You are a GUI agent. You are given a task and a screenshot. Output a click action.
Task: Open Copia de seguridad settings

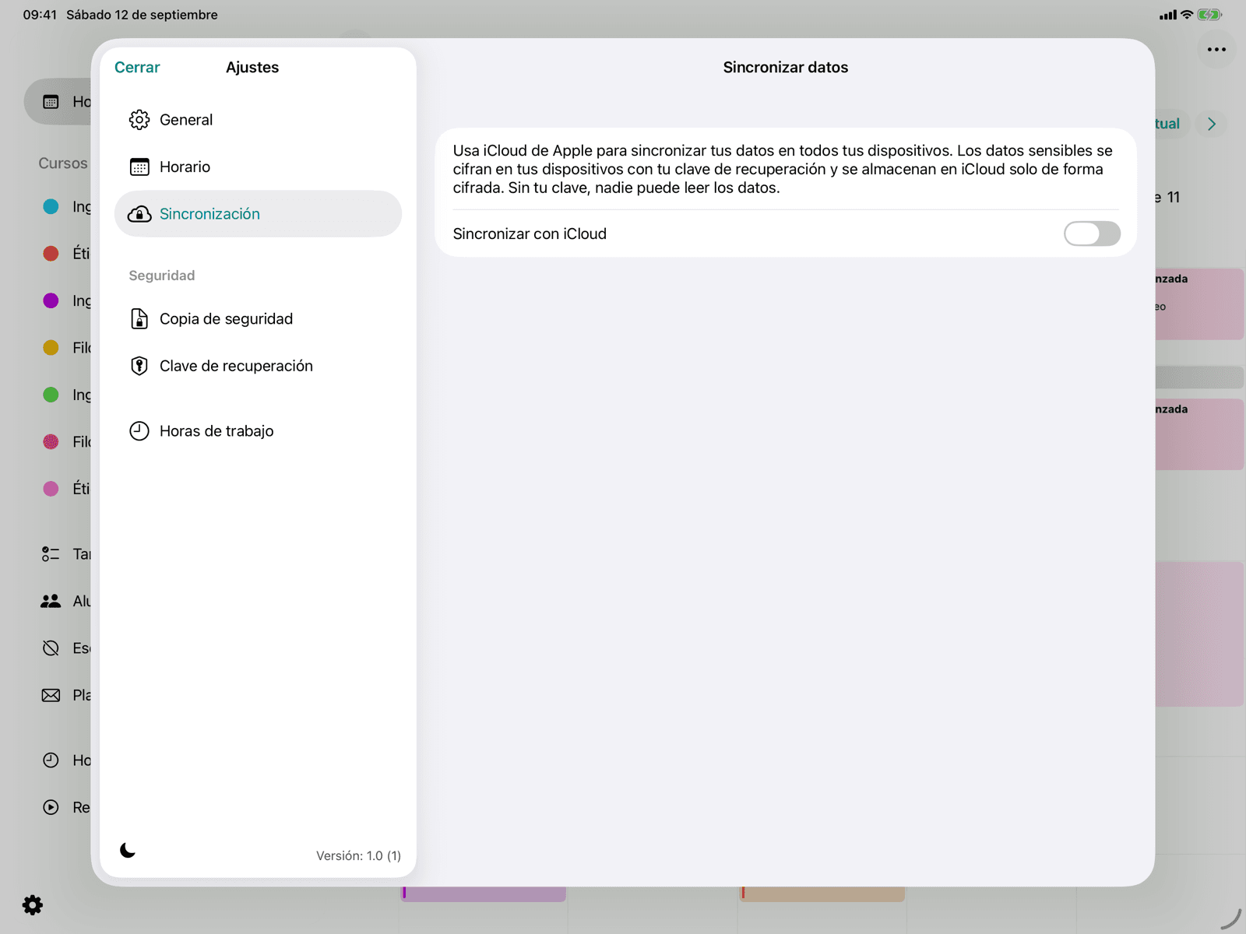258,319
